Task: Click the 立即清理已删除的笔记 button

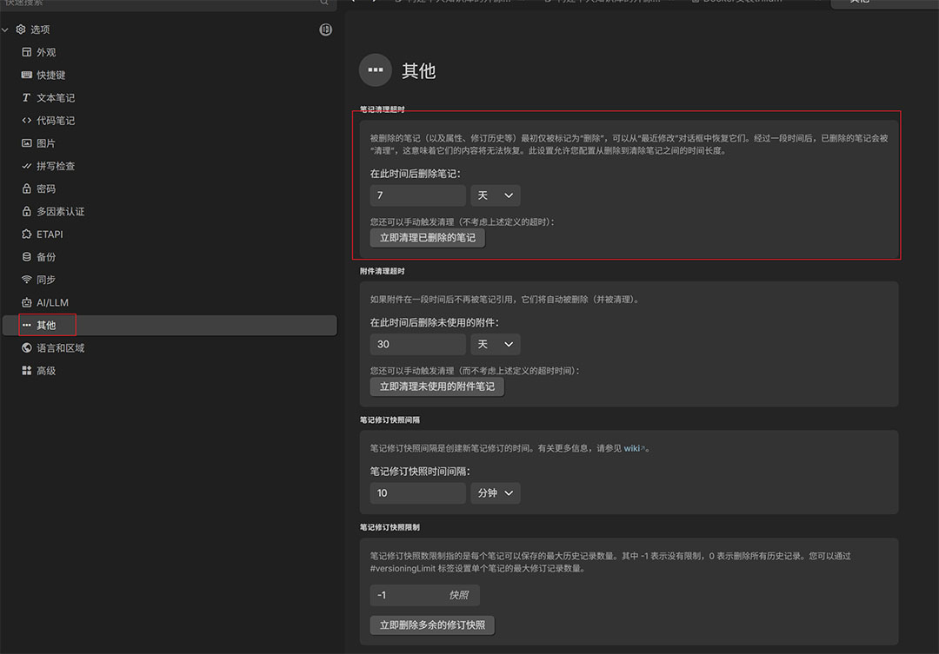Action: pyautogui.click(x=427, y=236)
